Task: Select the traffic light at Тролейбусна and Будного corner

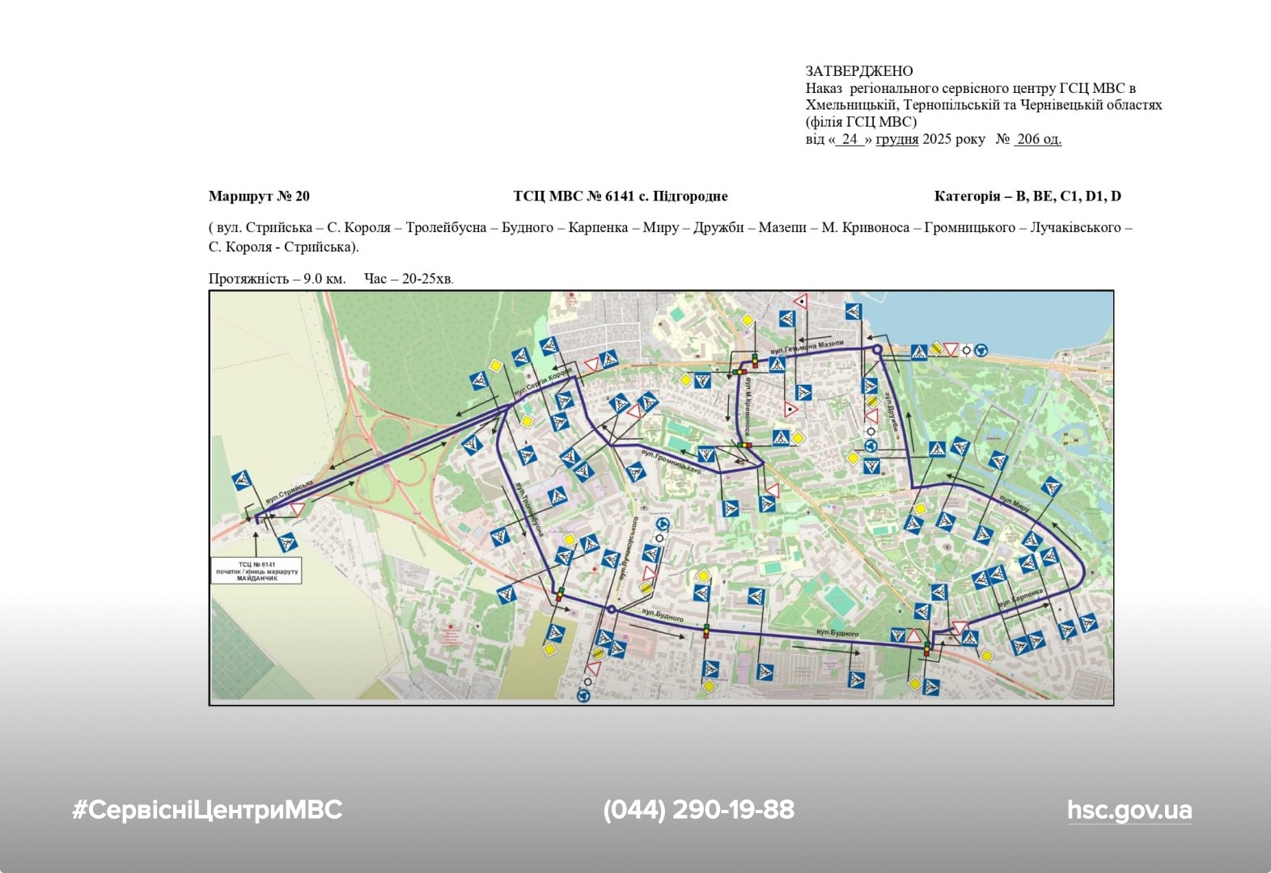Action: coord(558,595)
